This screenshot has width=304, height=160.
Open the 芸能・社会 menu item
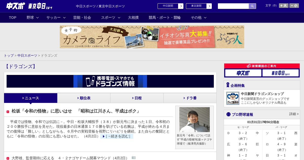[82, 18]
